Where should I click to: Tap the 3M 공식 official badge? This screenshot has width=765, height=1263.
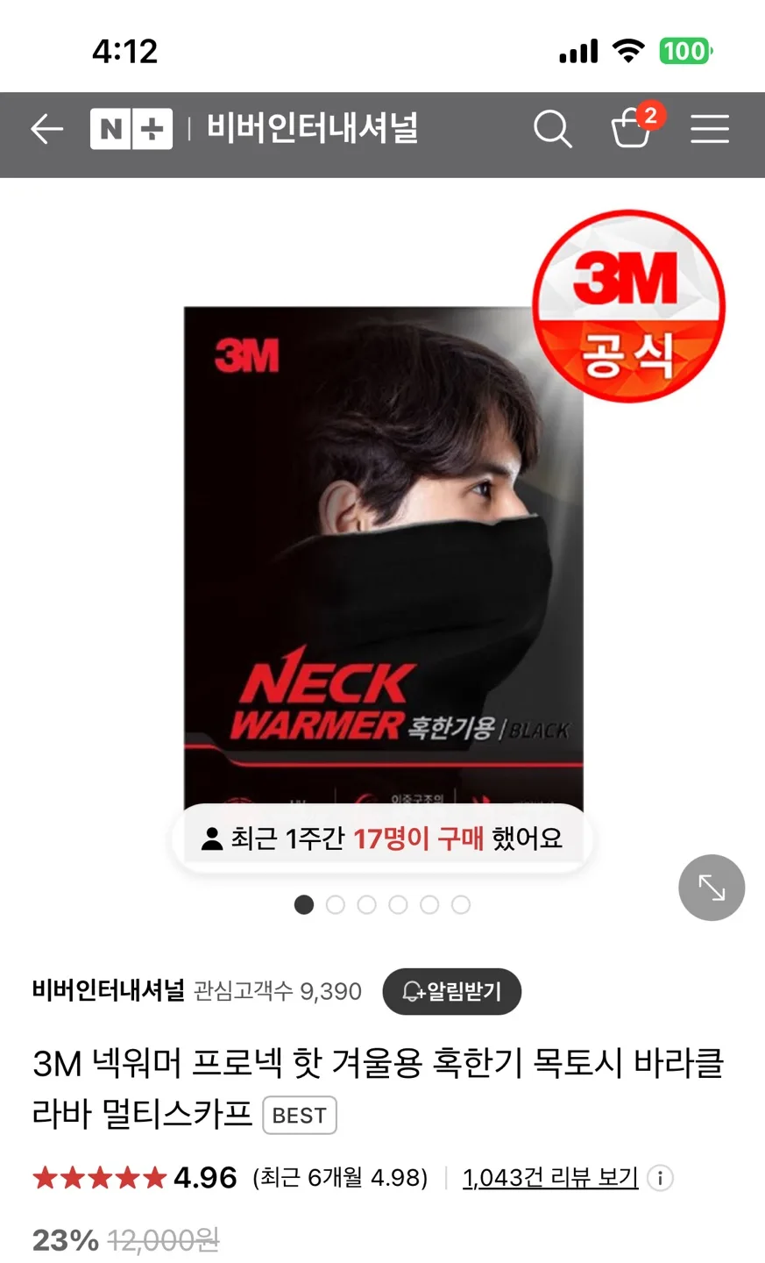[629, 306]
